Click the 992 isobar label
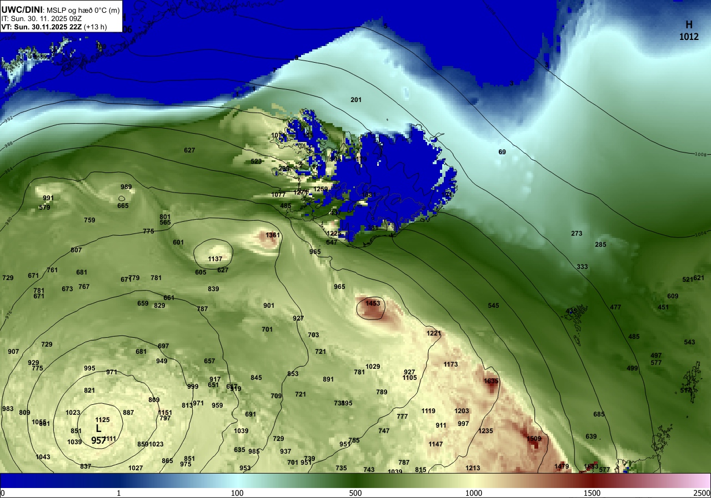The image size is (711, 498). coord(8,119)
